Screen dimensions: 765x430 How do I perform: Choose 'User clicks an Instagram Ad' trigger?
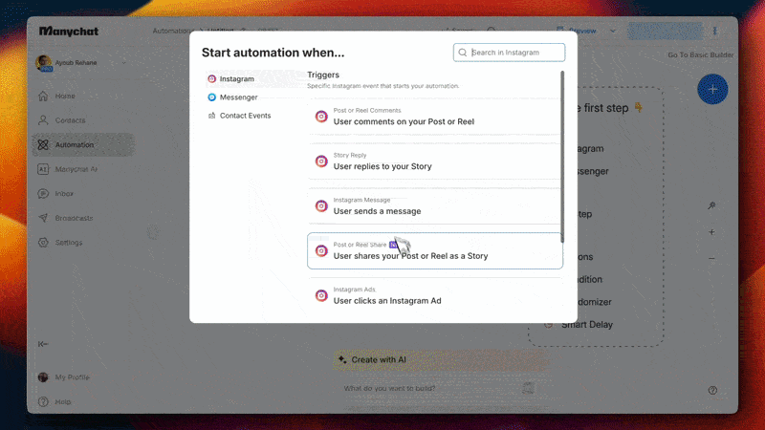click(x=434, y=295)
